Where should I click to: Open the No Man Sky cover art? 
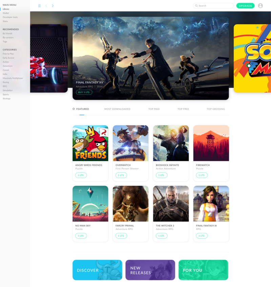90,204
